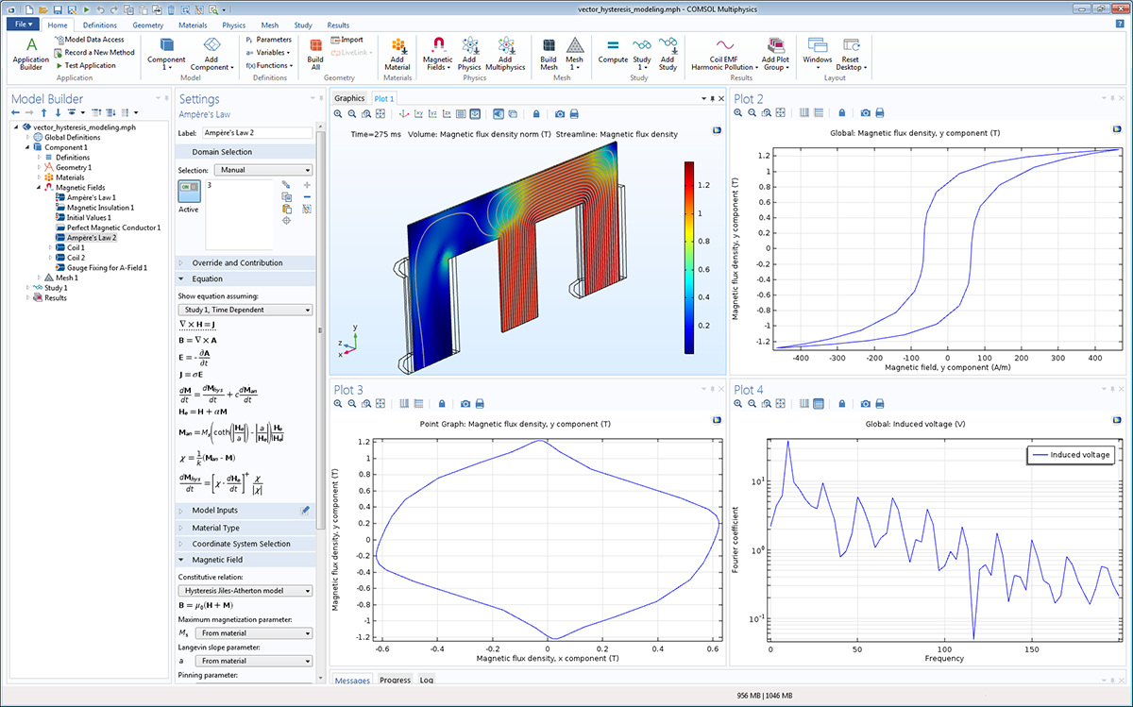
Task: Open the Constitutive relation dropdown
Action: click(245, 591)
